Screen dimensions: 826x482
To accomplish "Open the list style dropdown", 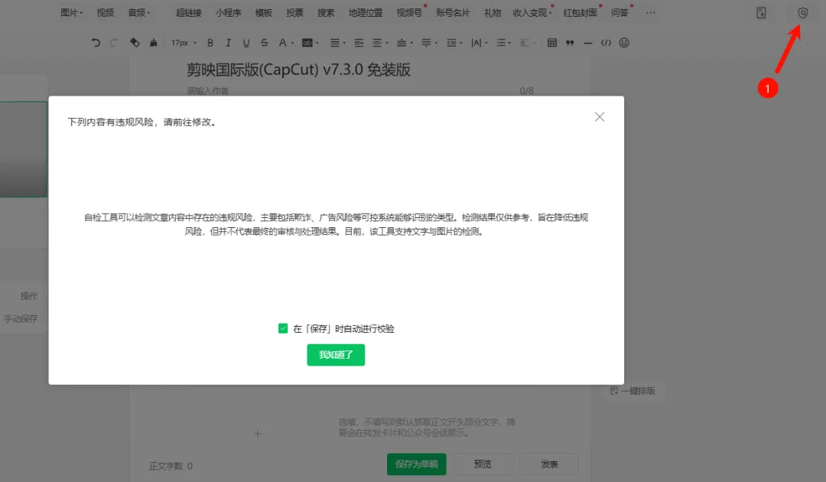I will (x=503, y=43).
